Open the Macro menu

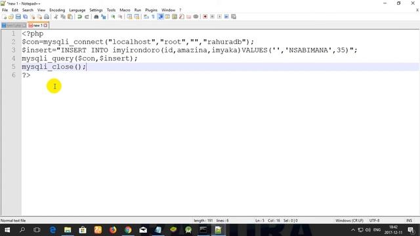(125, 10)
